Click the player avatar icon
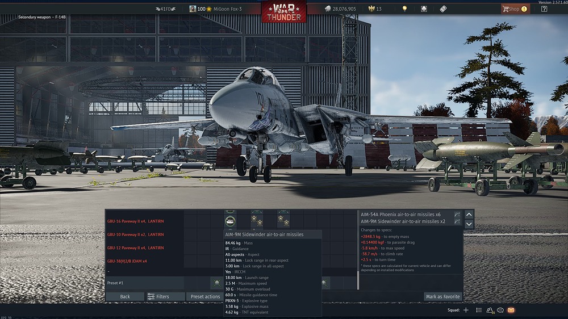The width and height of the screenshot is (568, 319). pyautogui.click(x=193, y=9)
